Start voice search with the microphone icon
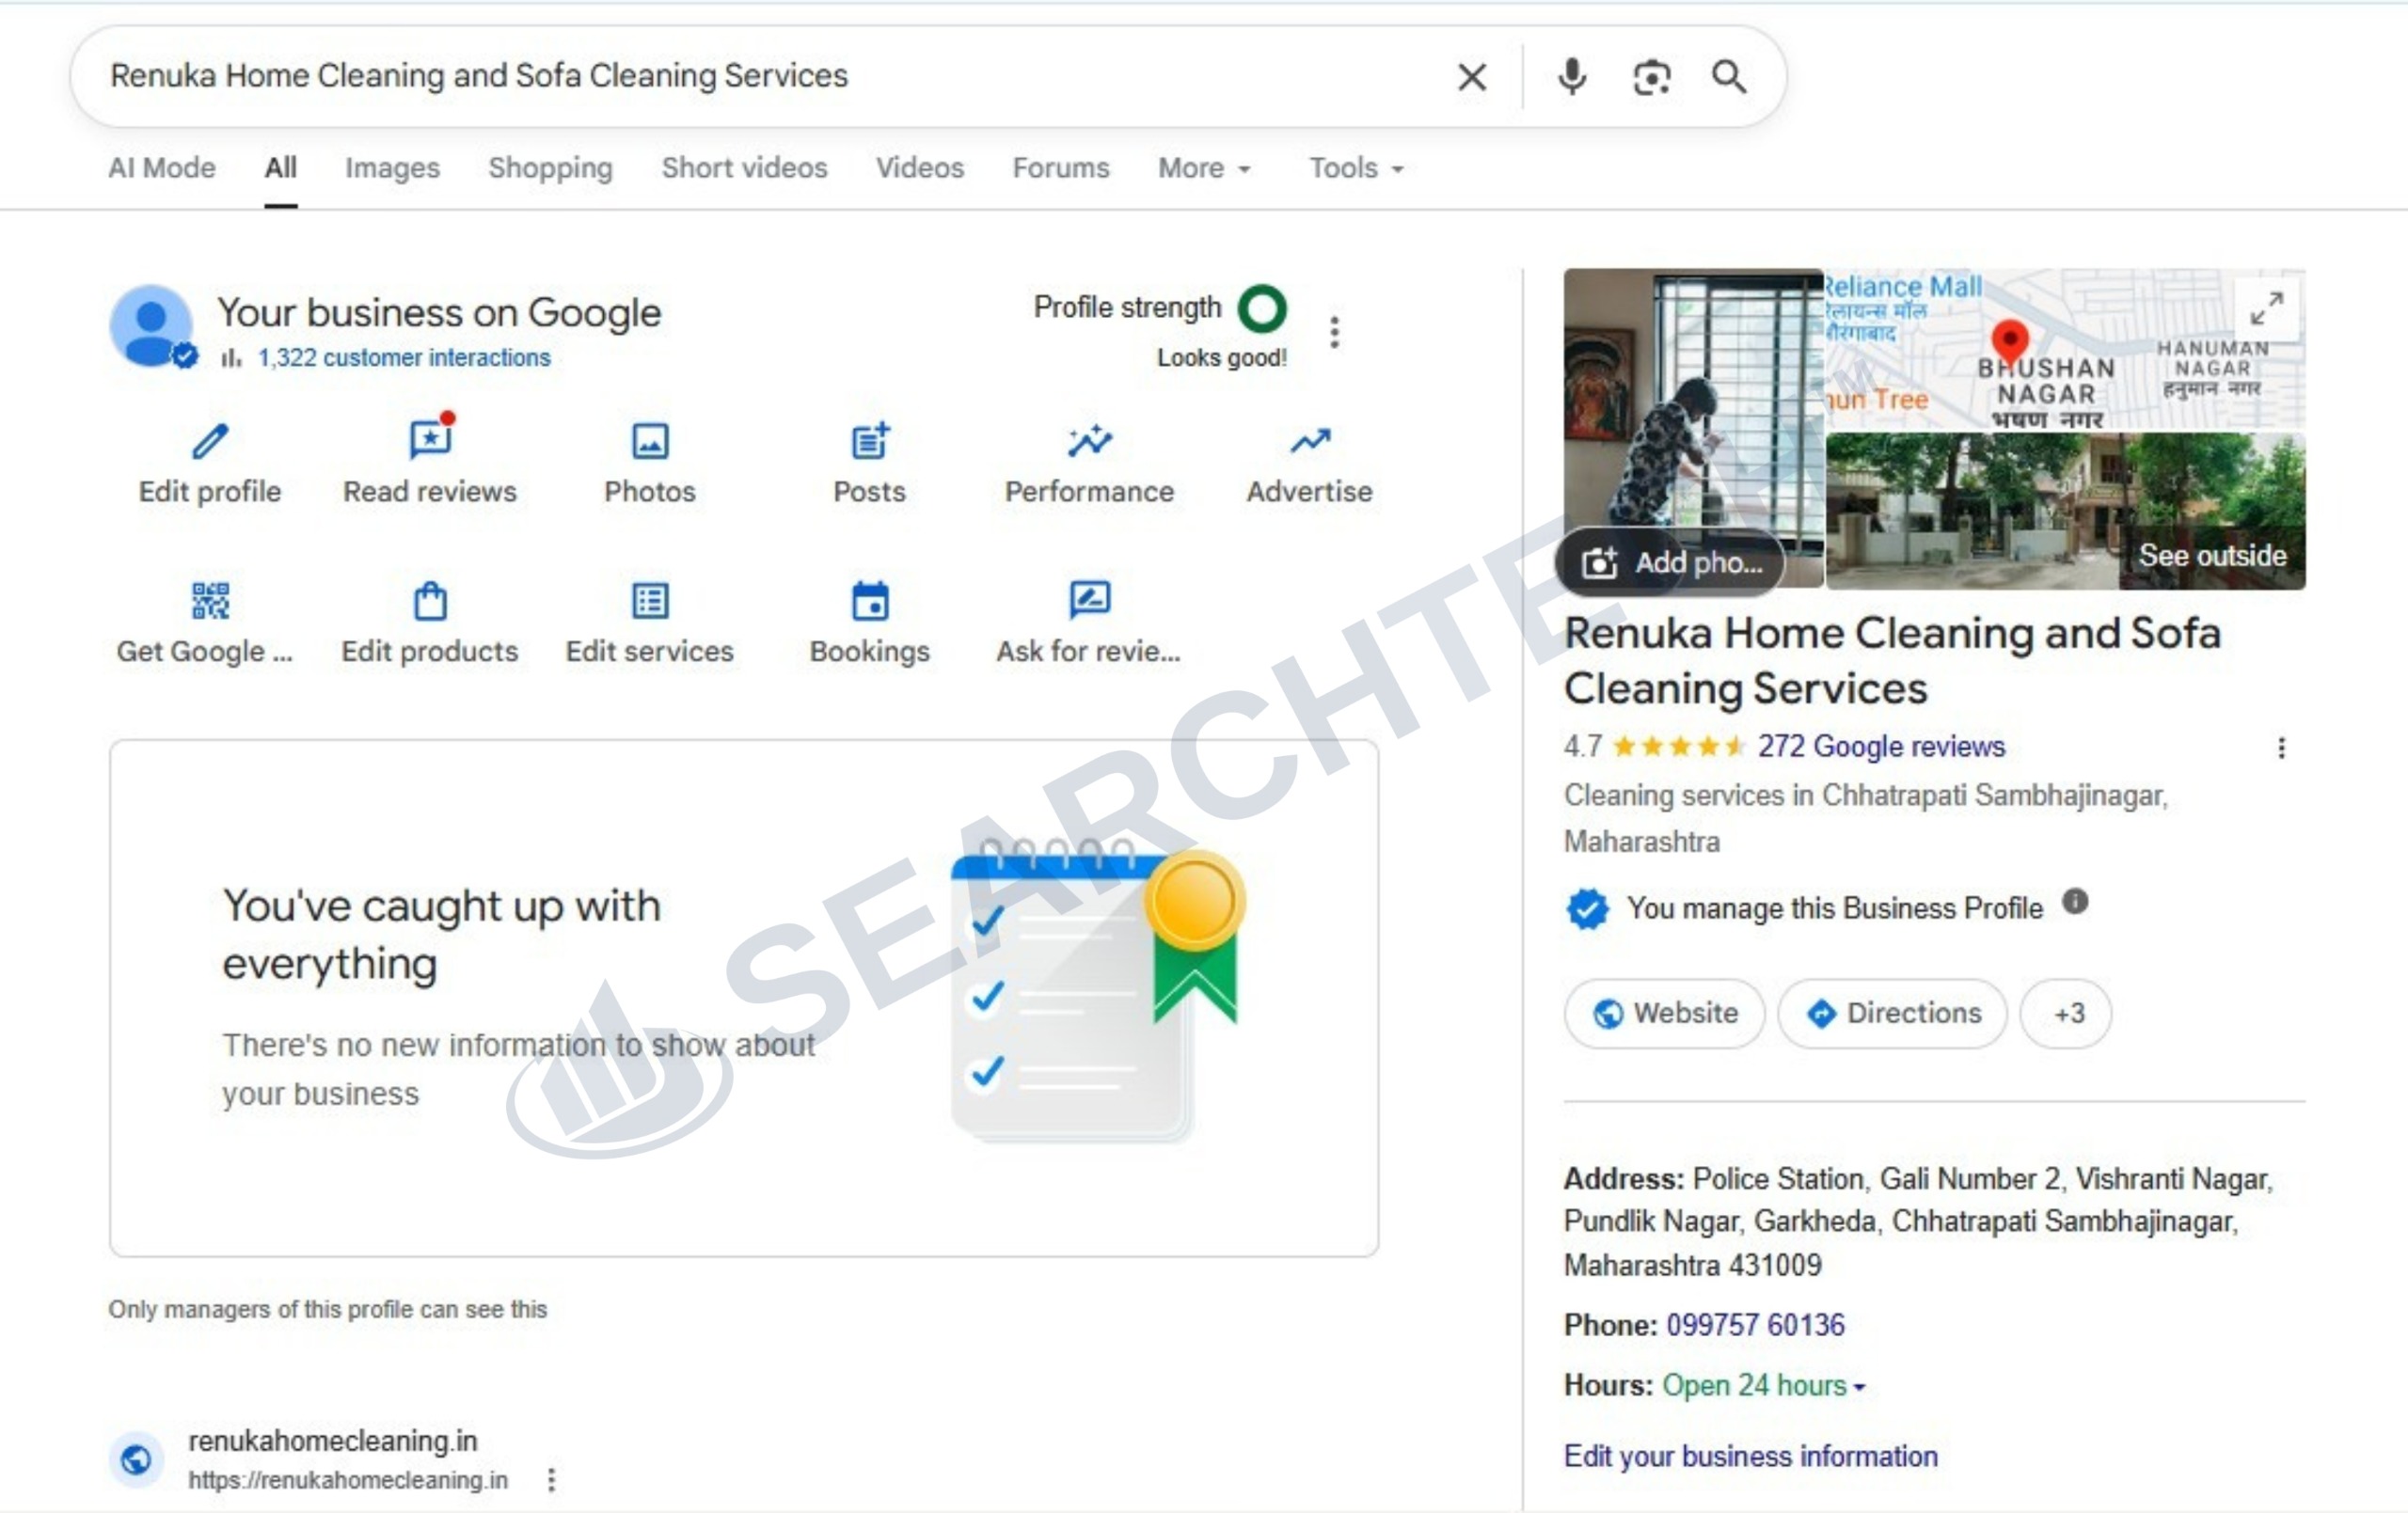Viewport: 2408px width, 1513px height. pyautogui.click(x=1572, y=77)
